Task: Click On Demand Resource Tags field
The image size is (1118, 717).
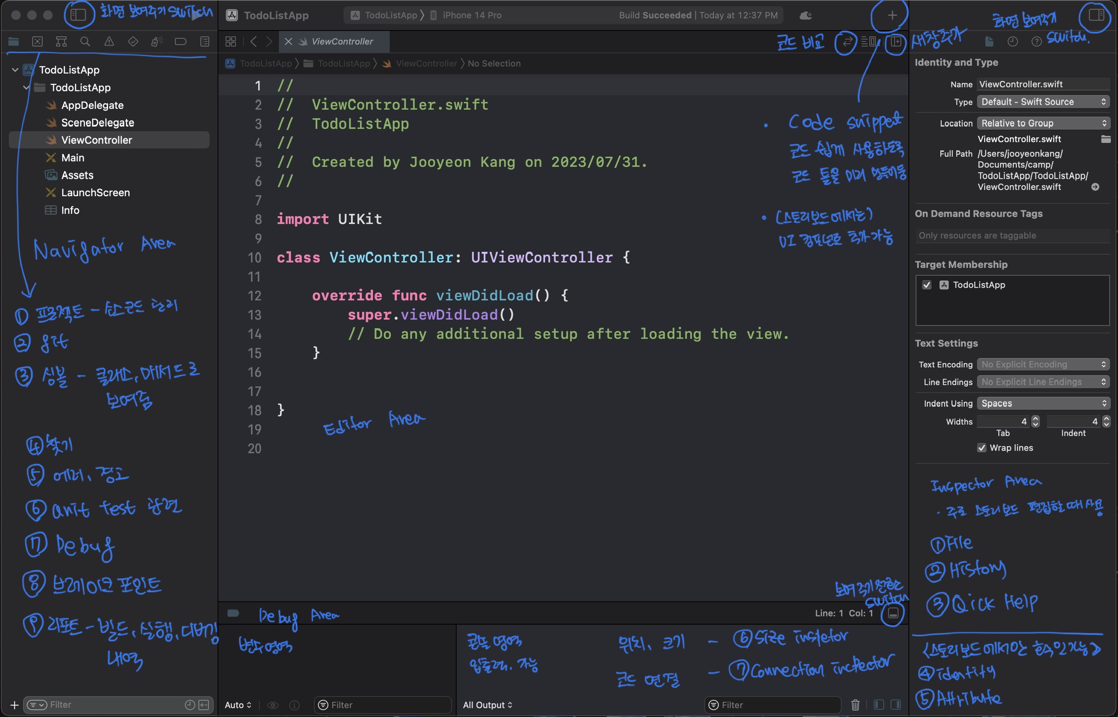Action: point(1012,236)
